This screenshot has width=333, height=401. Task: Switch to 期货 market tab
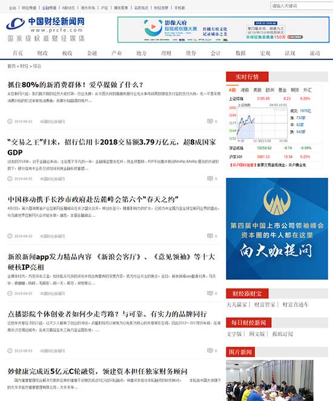point(295,90)
